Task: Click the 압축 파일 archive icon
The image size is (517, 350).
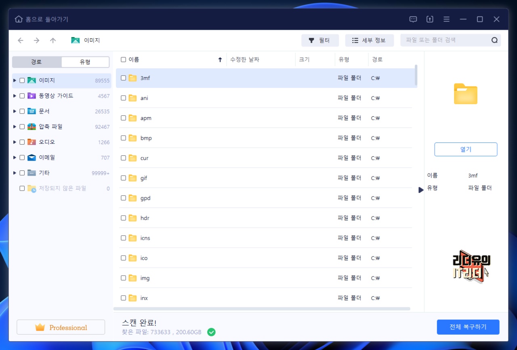Action: [32, 126]
